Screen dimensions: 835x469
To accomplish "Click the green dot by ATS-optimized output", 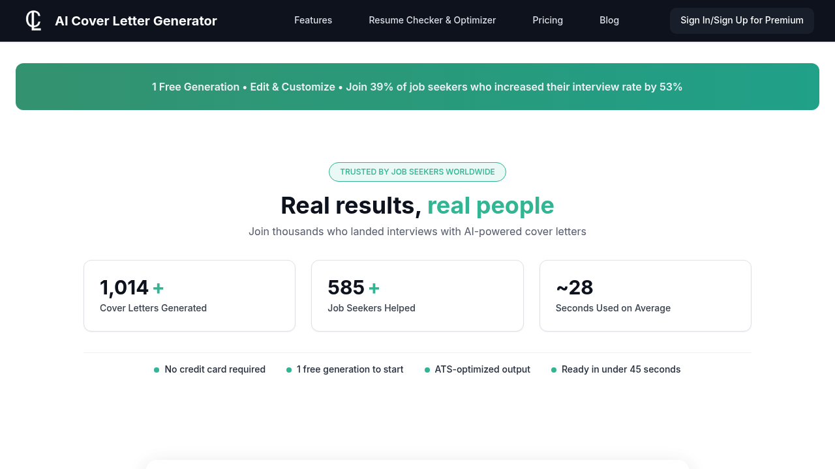I will (x=427, y=369).
